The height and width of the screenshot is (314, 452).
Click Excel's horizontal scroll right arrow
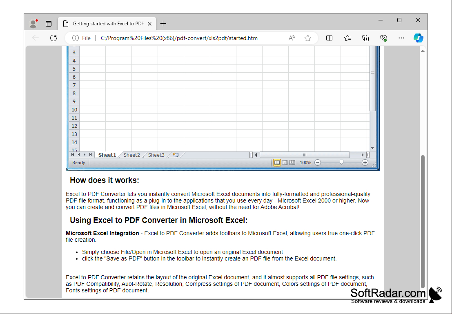363,155
